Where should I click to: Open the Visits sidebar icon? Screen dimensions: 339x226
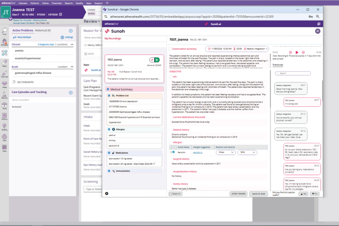pos(5,106)
